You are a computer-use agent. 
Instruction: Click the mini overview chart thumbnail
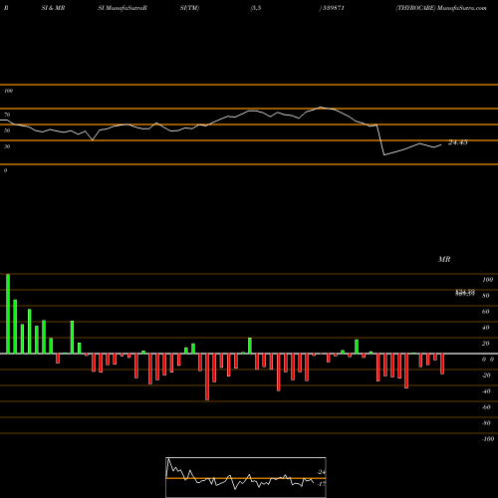point(246,477)
